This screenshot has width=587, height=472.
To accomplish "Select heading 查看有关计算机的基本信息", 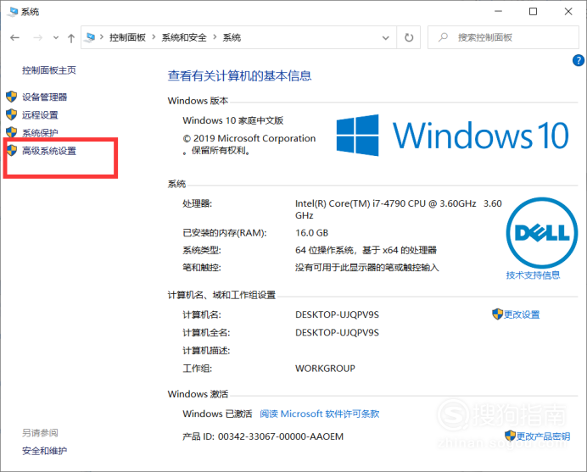I will 239,76.
